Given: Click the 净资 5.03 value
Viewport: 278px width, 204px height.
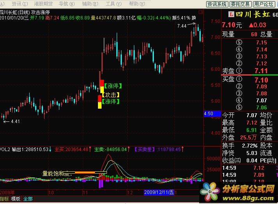Looking at the screenshot, I should point(252,153).
